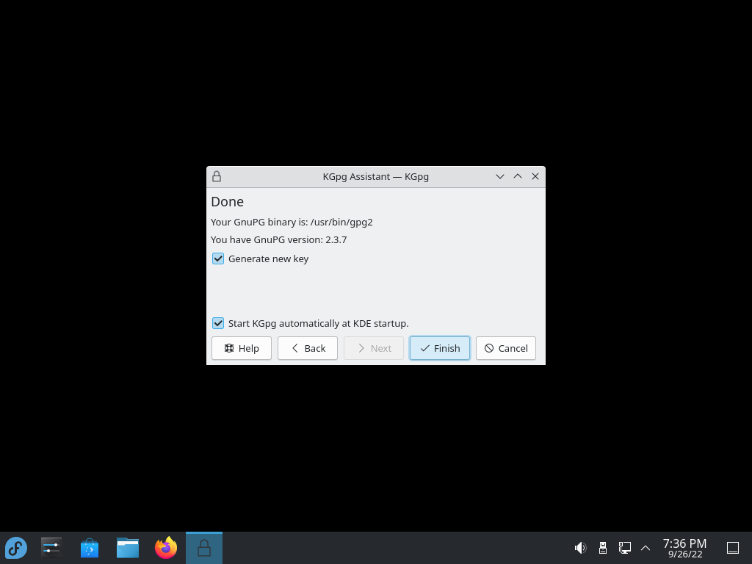Open Help for KGpg Assistant

tap(241, 348)
